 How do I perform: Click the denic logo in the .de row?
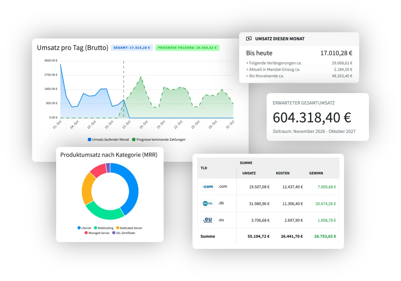[208, 203]
